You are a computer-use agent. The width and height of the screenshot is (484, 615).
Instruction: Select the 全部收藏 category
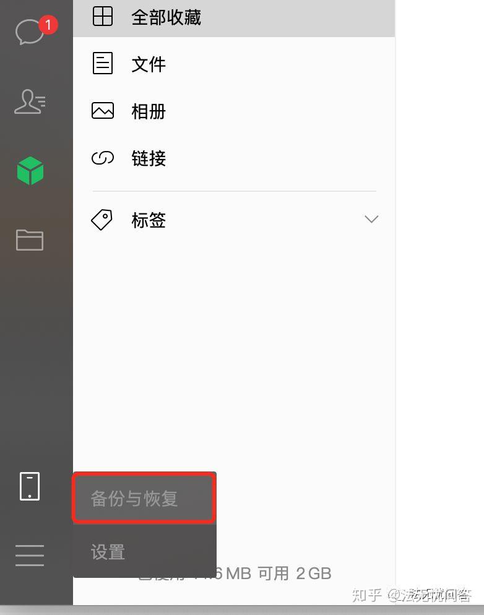pyautogui.click(x=234, y=17)
